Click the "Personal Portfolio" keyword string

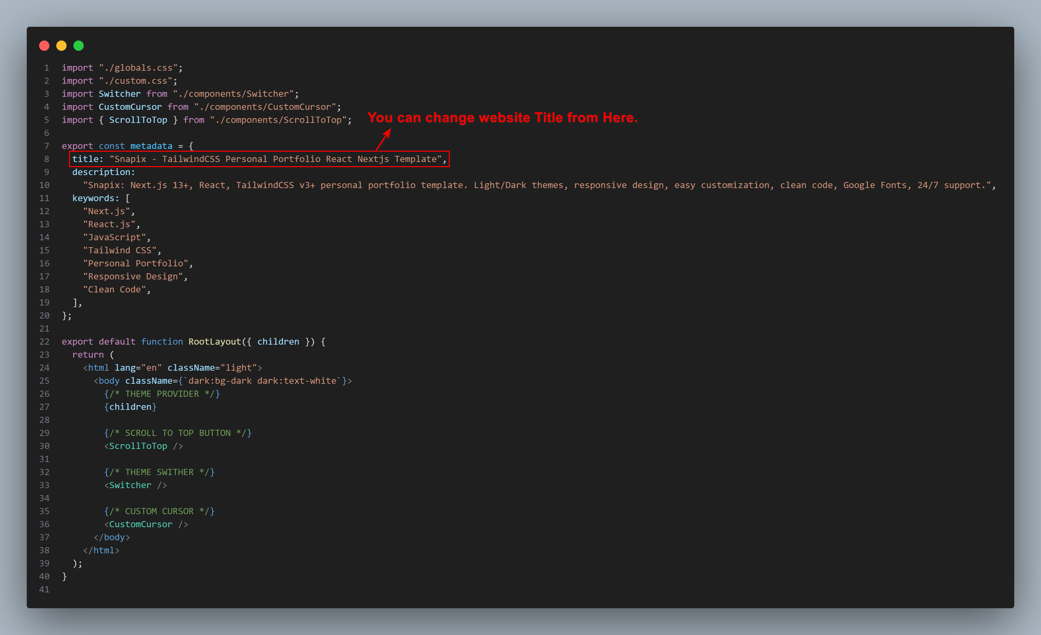136,263
